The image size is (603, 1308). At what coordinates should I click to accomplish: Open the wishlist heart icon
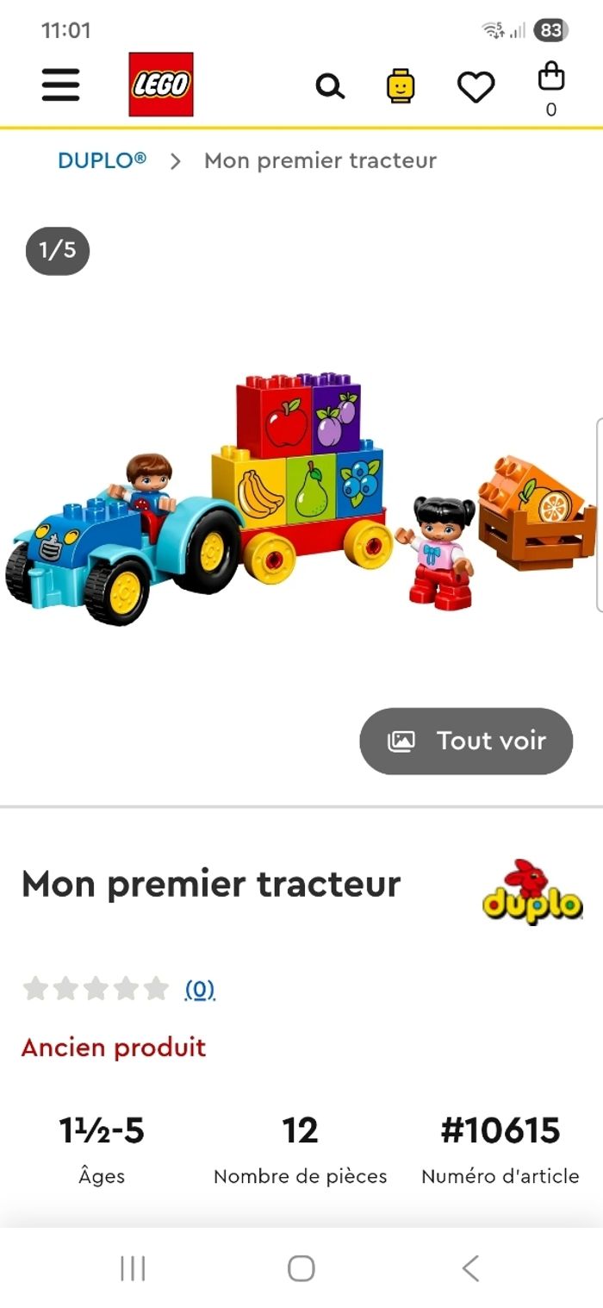pyautogui.click(x=476, y=87)
